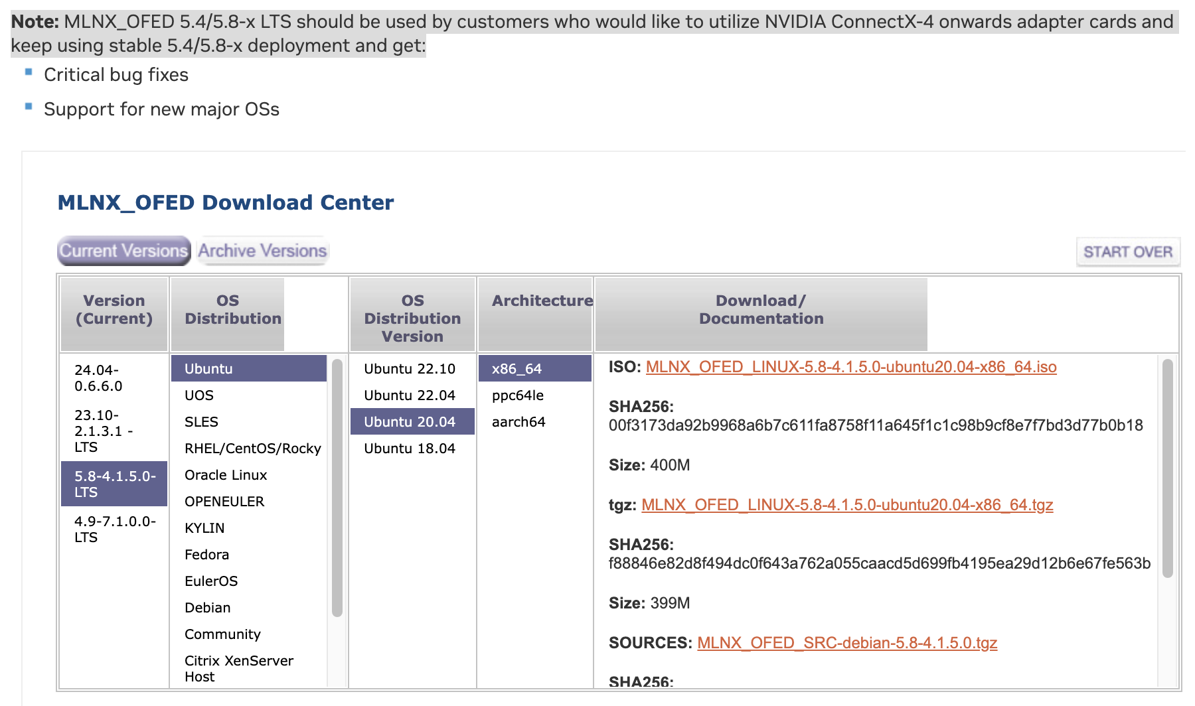Select Ubuntu 20.04 version
Screen dimensions: 1195x706
tap(412, 421)
